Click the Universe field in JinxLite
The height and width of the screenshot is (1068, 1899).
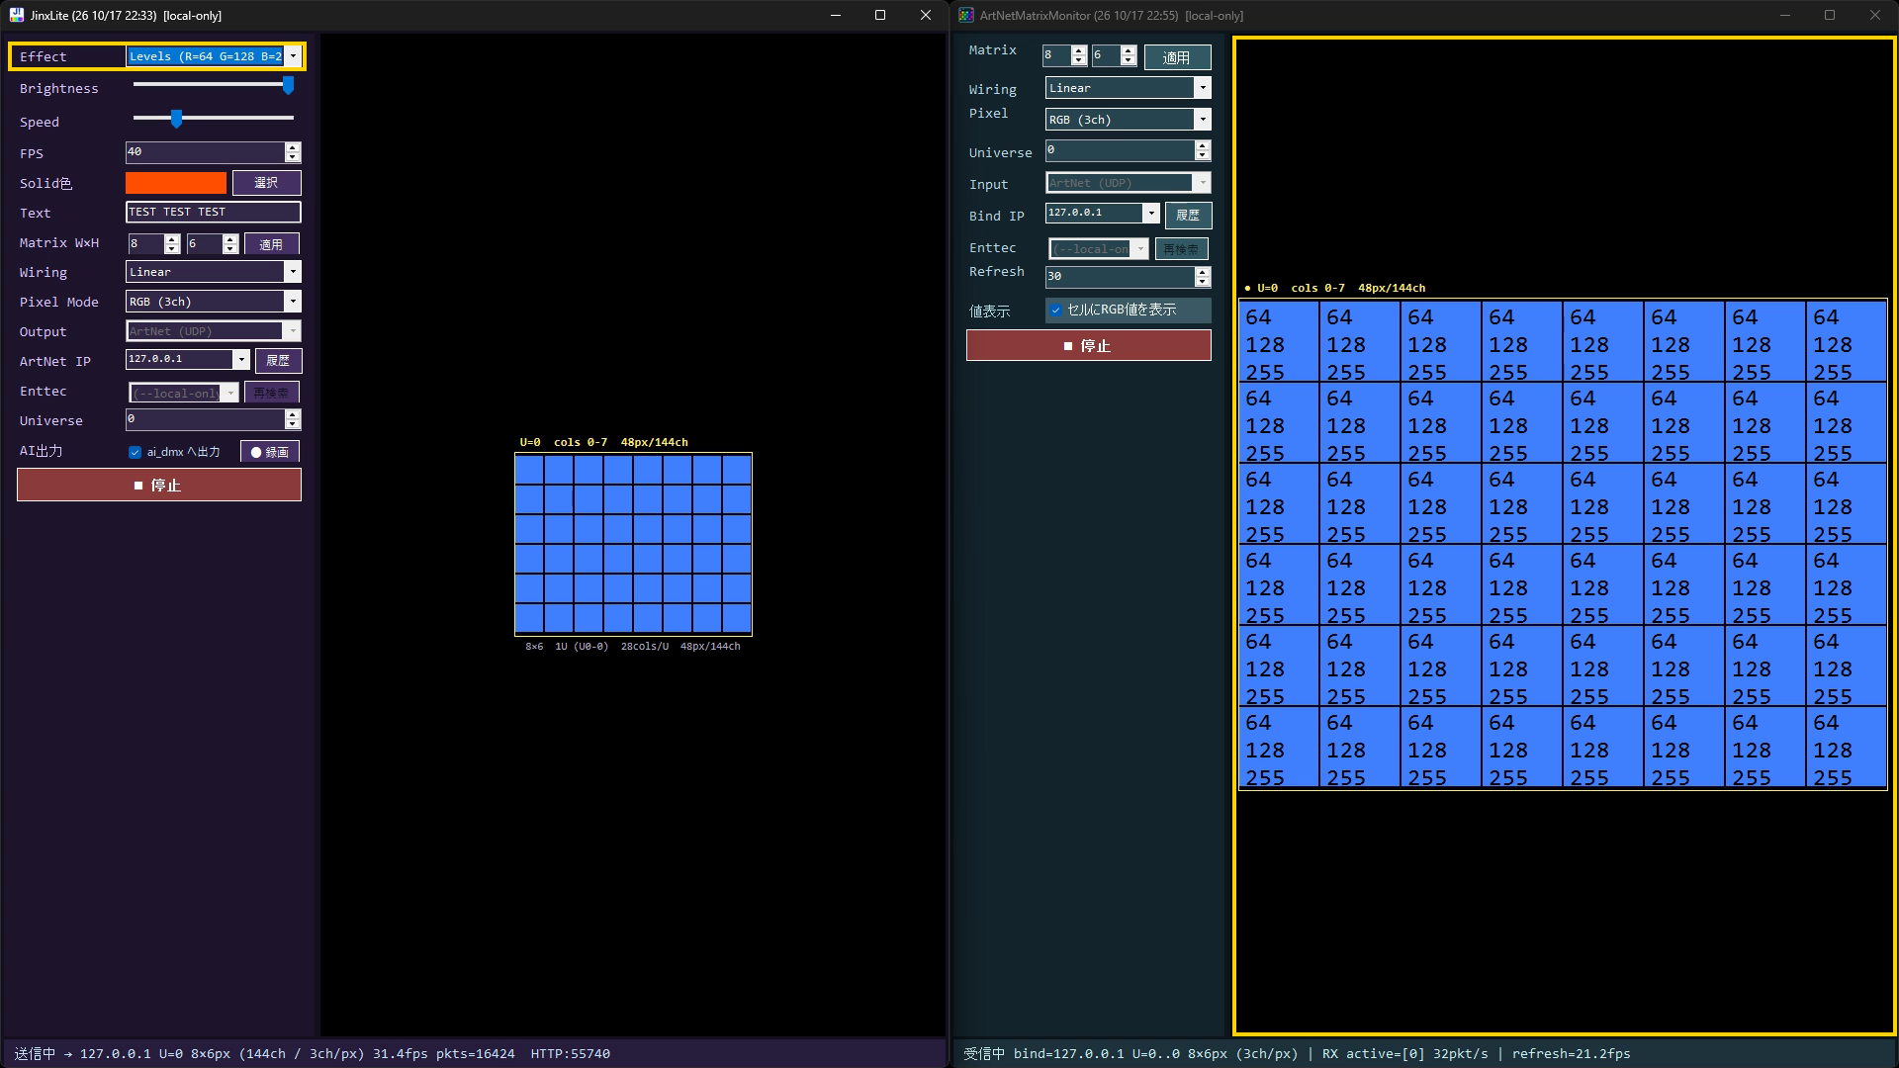(x=205, y=419)
